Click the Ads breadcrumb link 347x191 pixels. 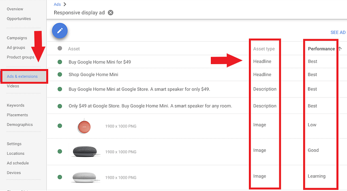(57, 4)
